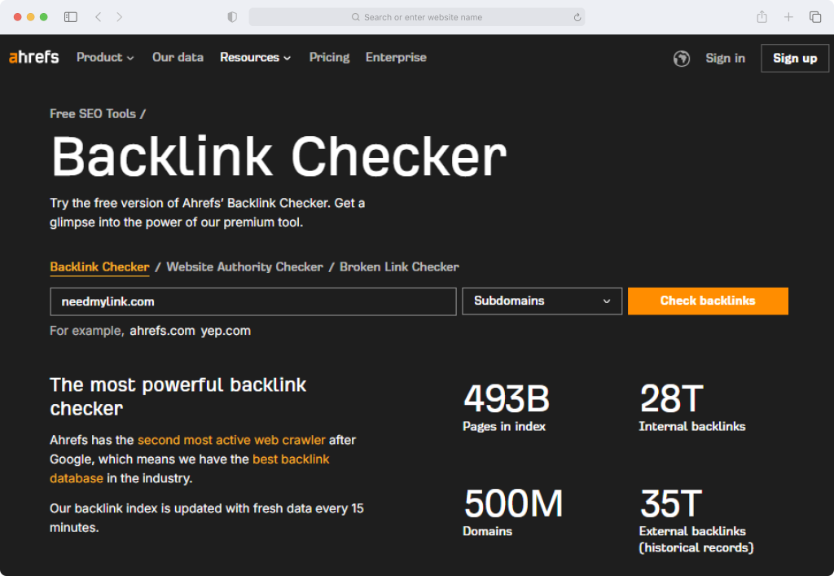Click The most powerful backlink checker heading
Screen dimensions: 834x576
click(x=178, y=396)
